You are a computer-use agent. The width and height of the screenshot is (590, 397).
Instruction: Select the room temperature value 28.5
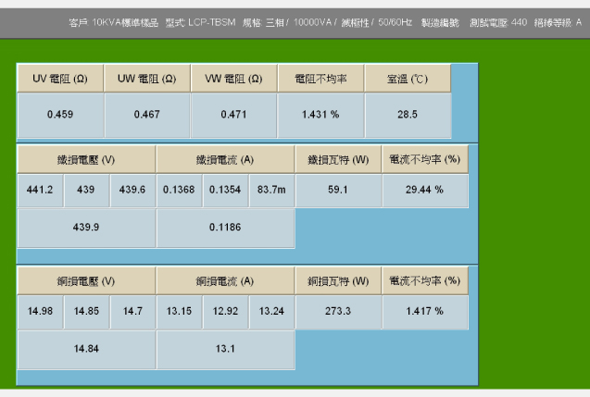point(408,115)
